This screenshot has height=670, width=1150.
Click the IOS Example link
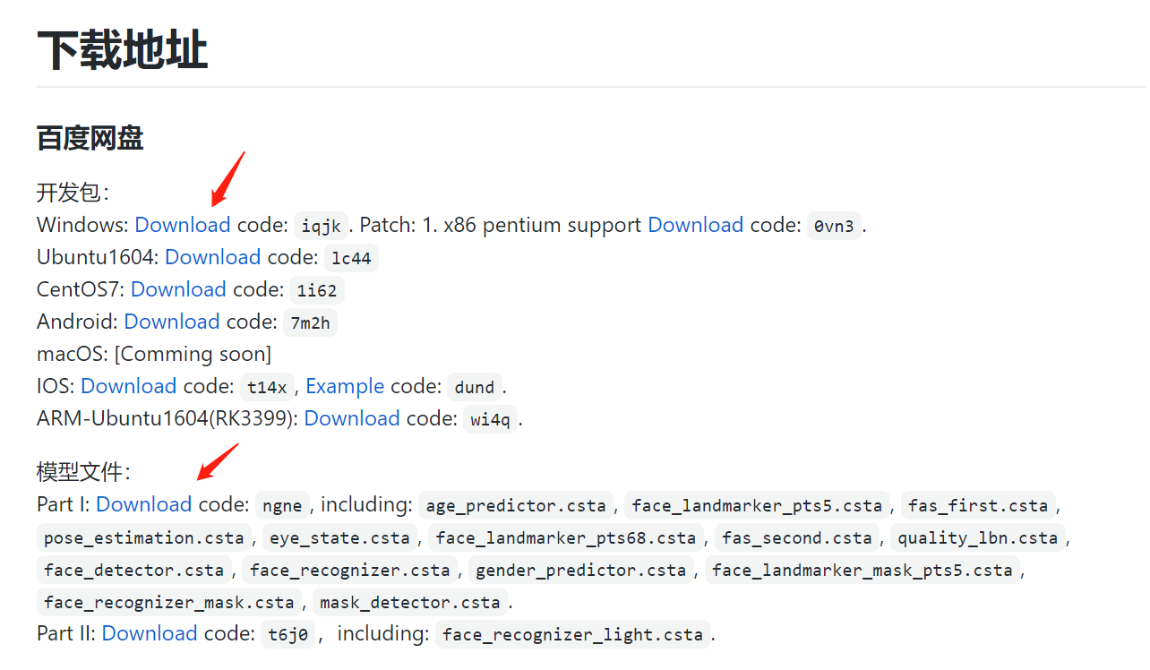[x=345, y=387]
